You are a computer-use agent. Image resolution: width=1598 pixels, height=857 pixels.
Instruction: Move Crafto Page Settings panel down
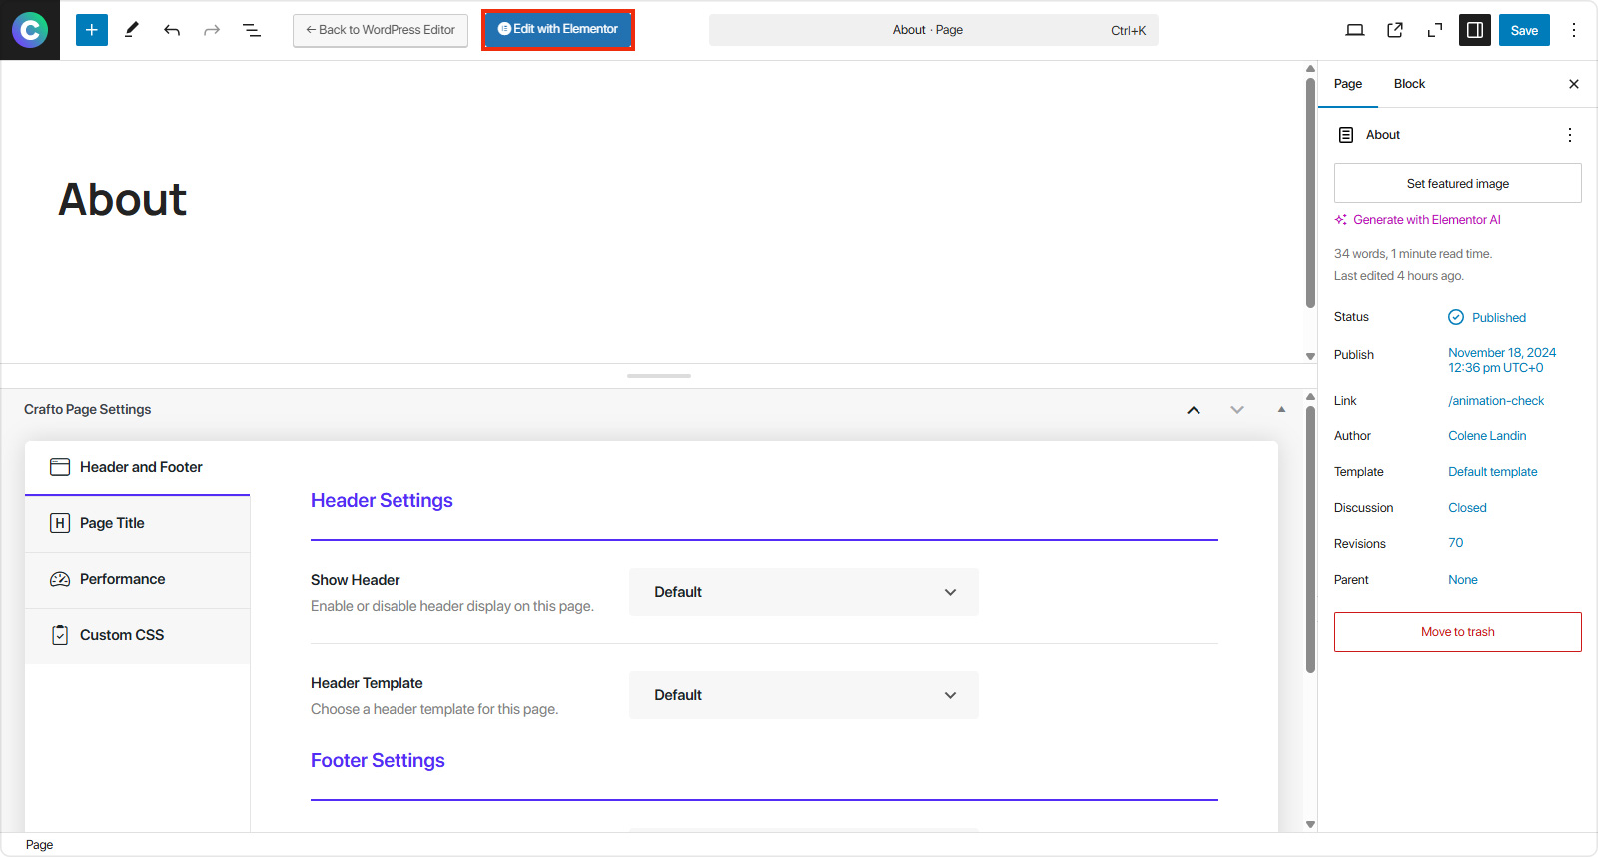(x=1237, y=410)
